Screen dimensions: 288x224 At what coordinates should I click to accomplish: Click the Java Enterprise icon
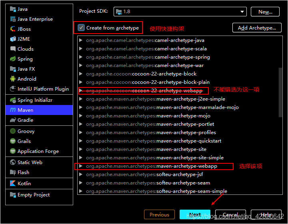(x=13, y=19)
